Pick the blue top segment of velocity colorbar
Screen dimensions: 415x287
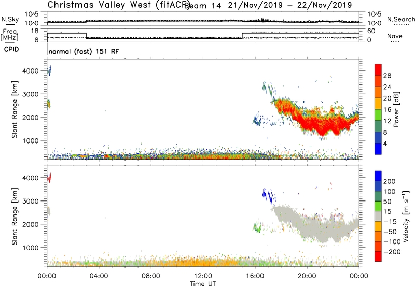point(378,176)
